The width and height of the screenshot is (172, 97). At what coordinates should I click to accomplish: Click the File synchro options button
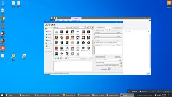pos(100,57)
